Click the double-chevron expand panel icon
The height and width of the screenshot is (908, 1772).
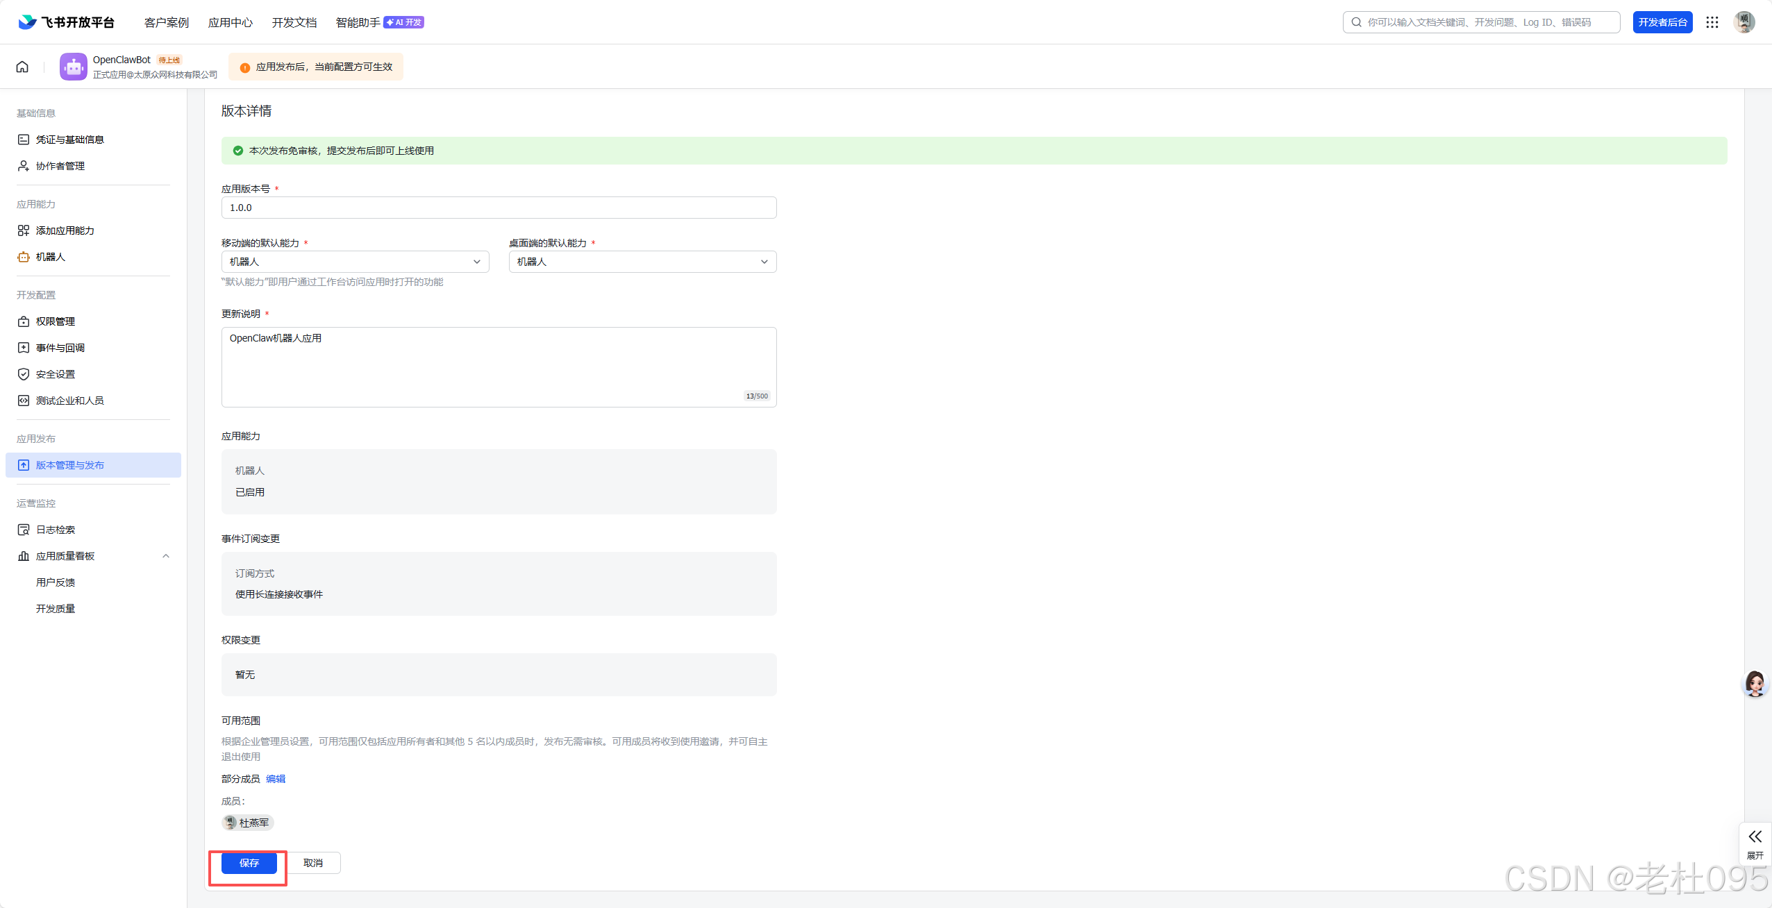coord(1755,836)
